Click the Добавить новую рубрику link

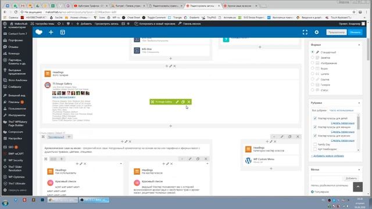(x=327, y=156)
